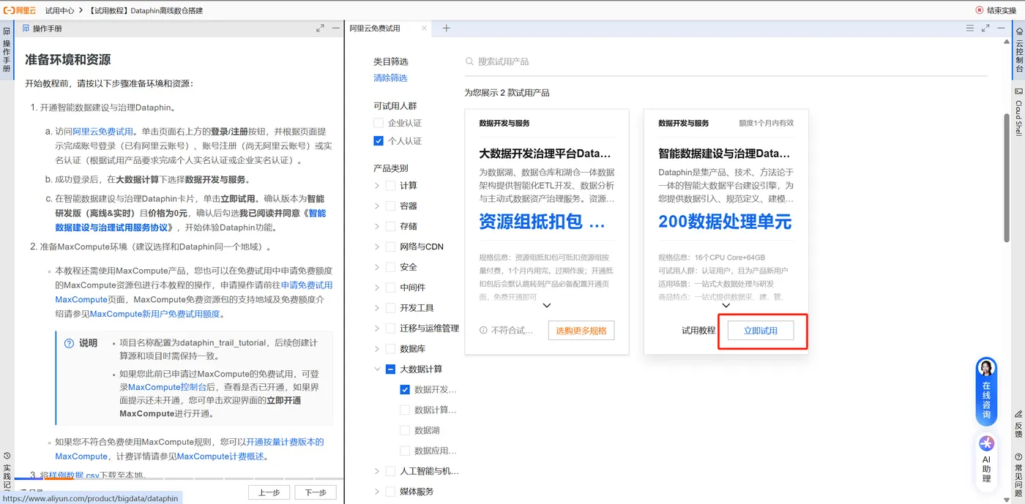Check the 数据应用... subcategory checkbox
The height and width of the screenshot is (504, 1025).
(405, 451)
